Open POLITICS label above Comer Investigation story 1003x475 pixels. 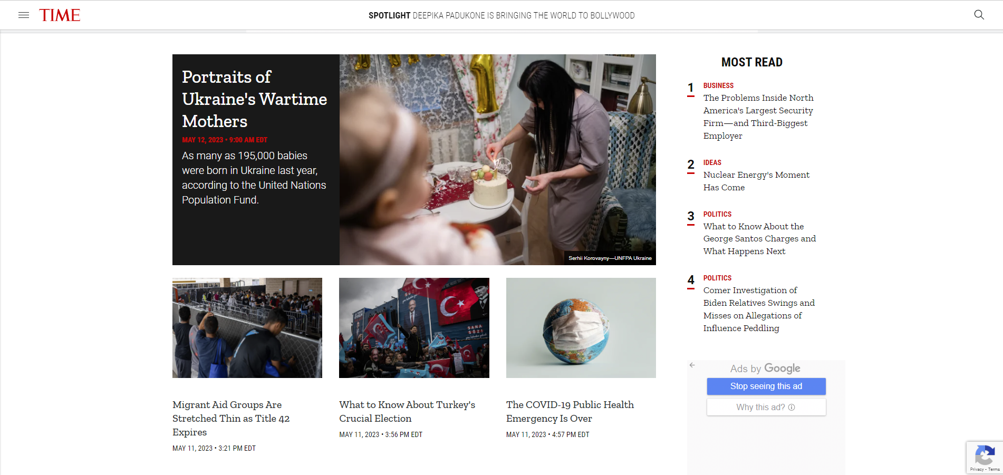717,278
